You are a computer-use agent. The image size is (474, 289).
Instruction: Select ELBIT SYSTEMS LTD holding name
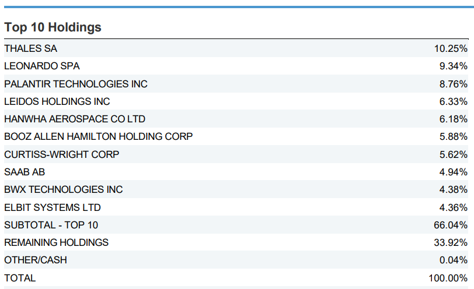(53, 207)
